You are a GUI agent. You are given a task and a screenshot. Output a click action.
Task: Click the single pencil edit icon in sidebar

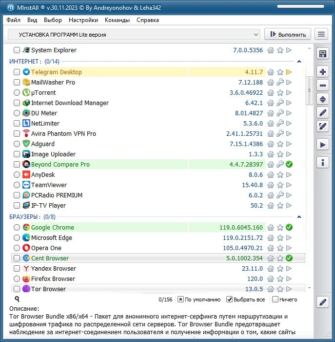(322, 113)
